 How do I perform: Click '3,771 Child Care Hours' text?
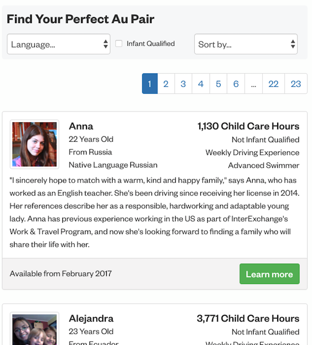click(x=248, y=319)
